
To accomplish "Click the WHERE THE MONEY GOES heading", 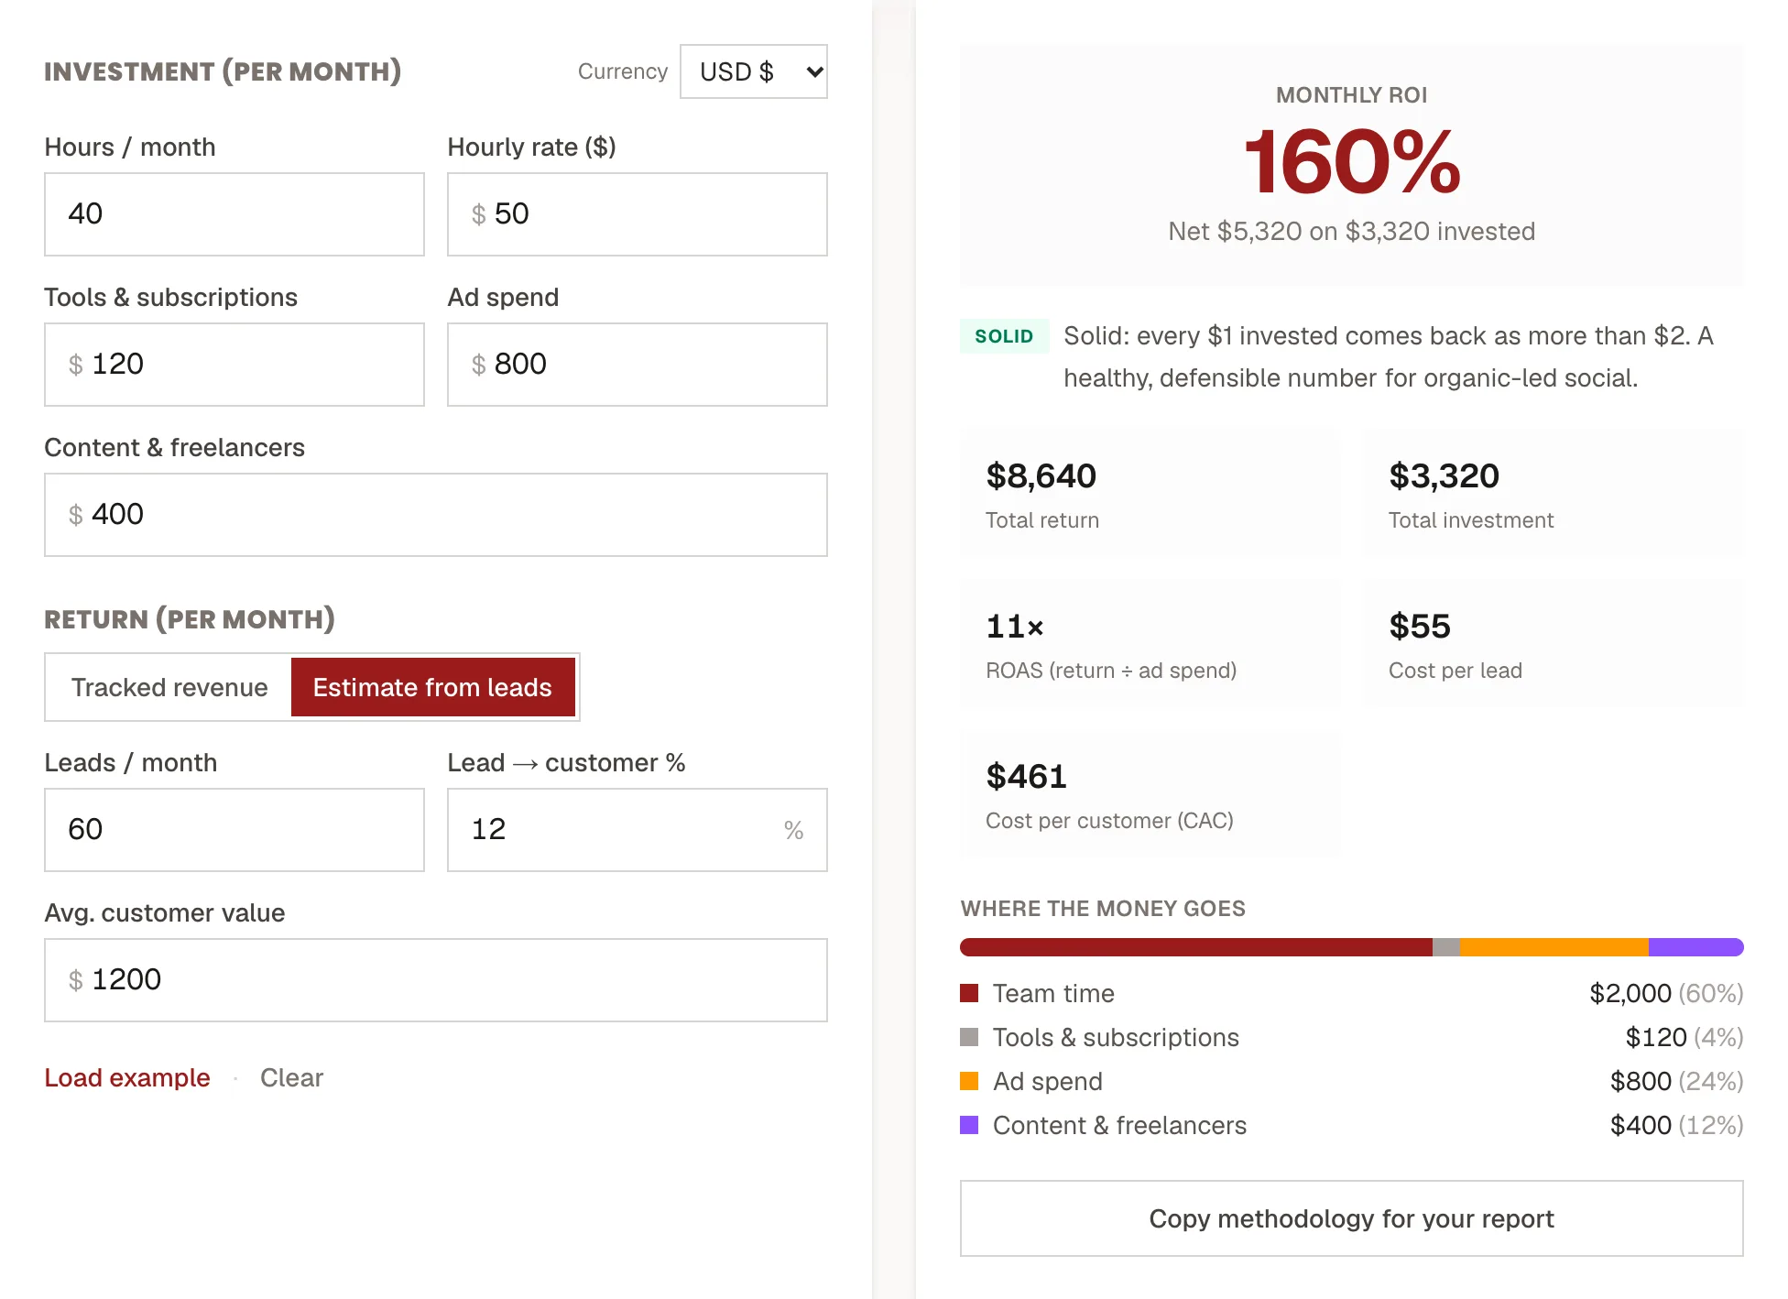I will point(1103,909).
